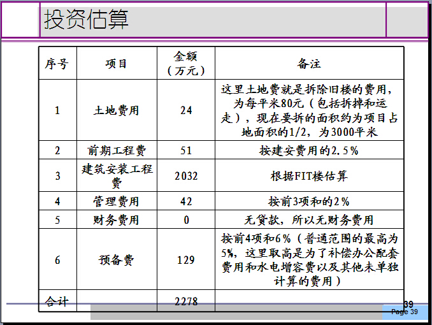
Task: Select the 序号 column header
Action: [57, 64]
